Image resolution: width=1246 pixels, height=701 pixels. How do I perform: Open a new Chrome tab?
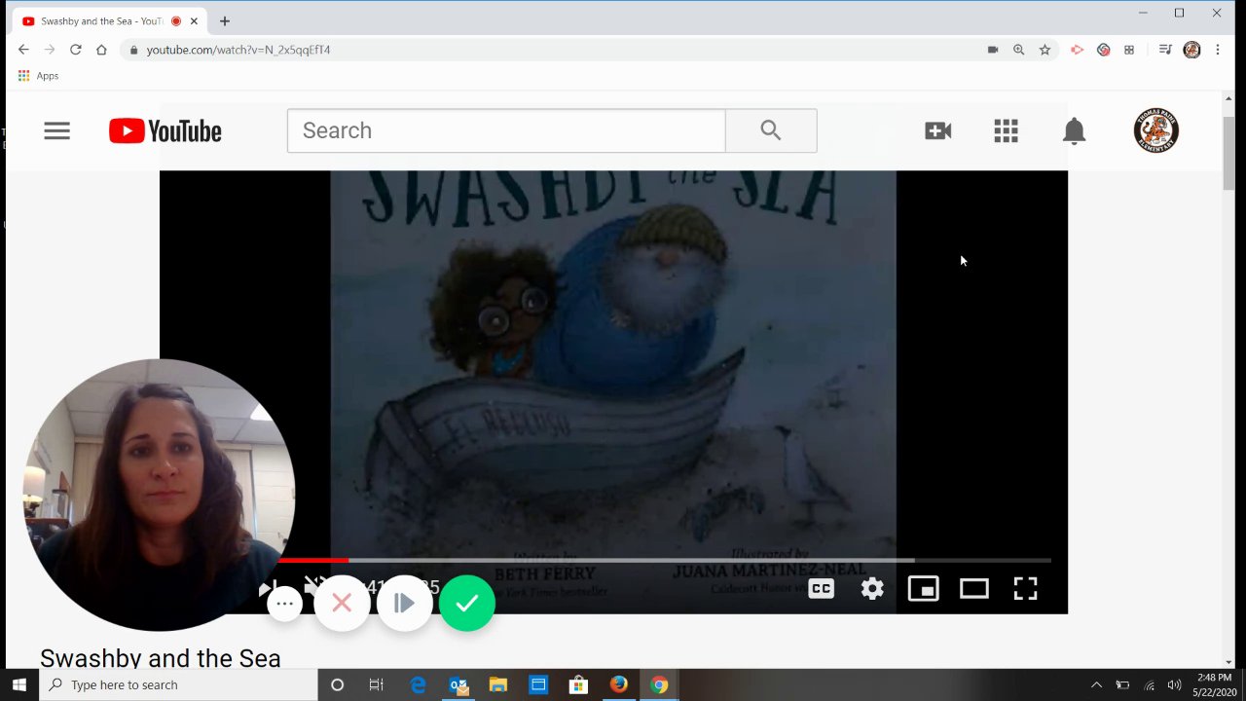(225, 20)
